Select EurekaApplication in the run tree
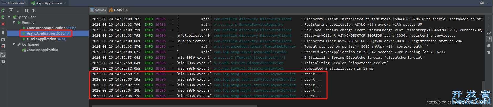 (42, 39)
